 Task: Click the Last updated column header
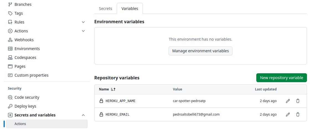[x=266, y=89]
